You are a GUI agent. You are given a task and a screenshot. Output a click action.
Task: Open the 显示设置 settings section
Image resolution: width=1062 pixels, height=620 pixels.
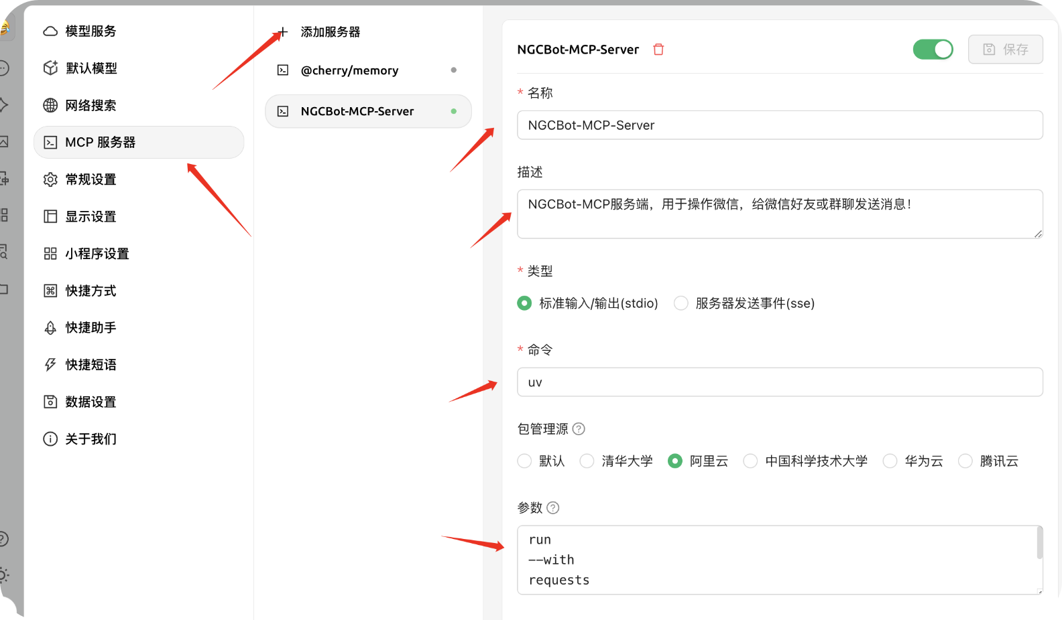click(x=139, y=216)
